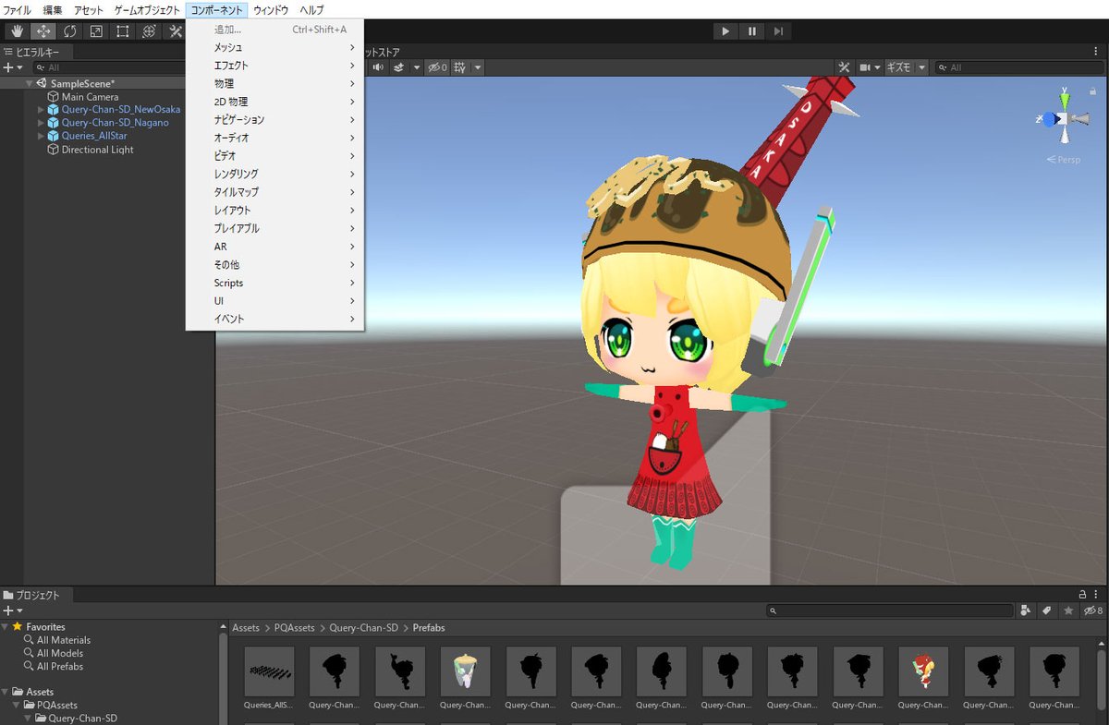Viewport: 1109px width, 725px height.
Task: Open イベント submenu
Action: click(274, 319)
